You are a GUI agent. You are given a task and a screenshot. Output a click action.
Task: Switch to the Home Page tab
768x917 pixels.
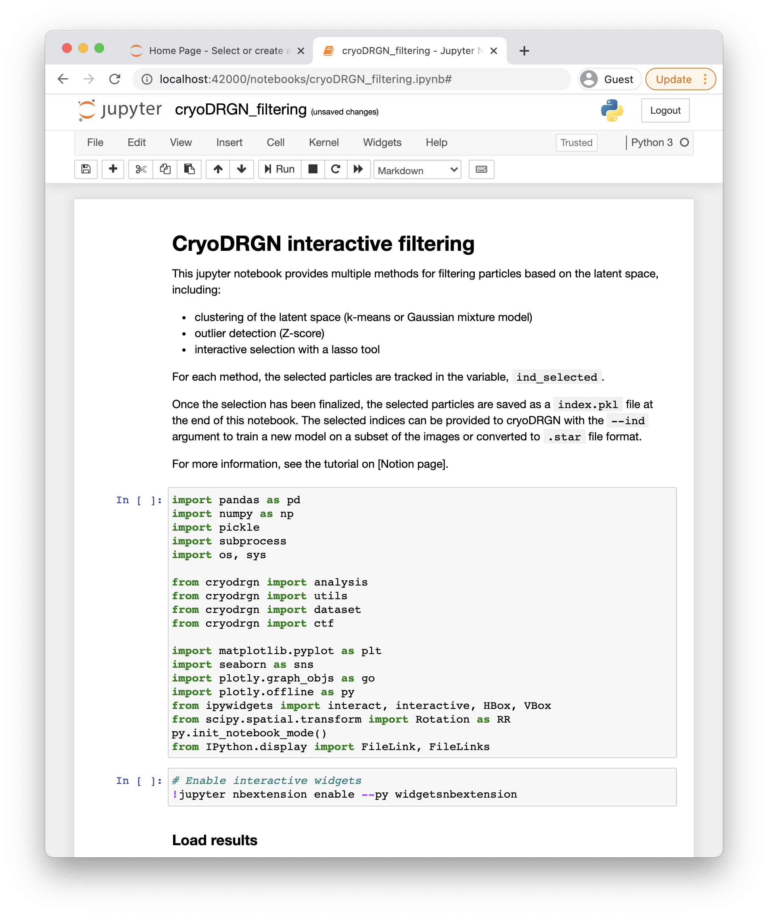(216, 51)
